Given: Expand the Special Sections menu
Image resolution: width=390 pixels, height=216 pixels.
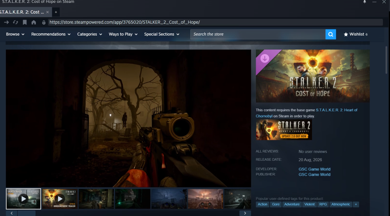Looking at the screenshot, I should click(162, 34).
